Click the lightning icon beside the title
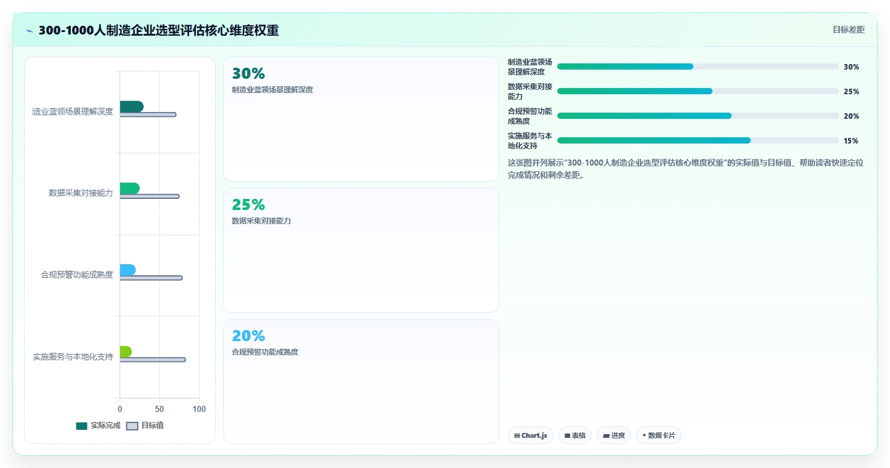Screen dimensions: 890x468 [30, 31]
